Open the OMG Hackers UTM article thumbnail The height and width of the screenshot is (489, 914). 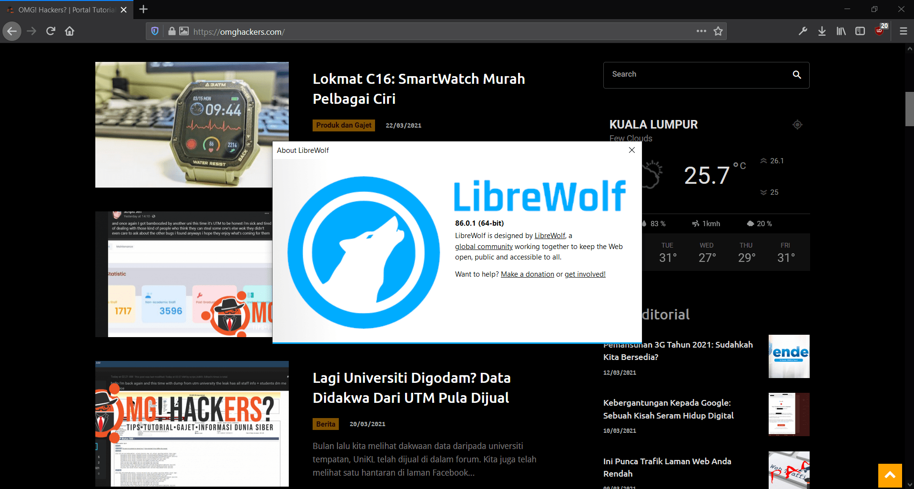point(192,424)
